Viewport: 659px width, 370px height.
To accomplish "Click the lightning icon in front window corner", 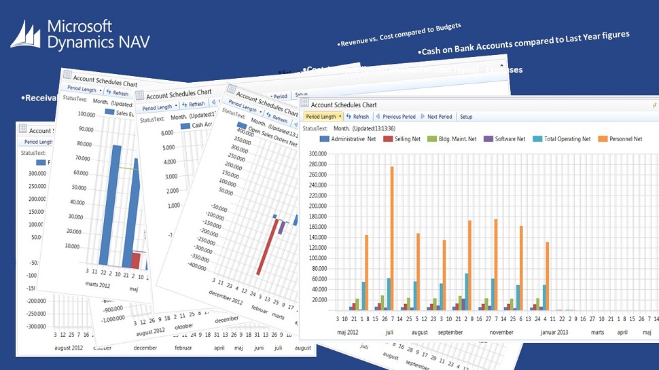I will click(x=655, y=105).
